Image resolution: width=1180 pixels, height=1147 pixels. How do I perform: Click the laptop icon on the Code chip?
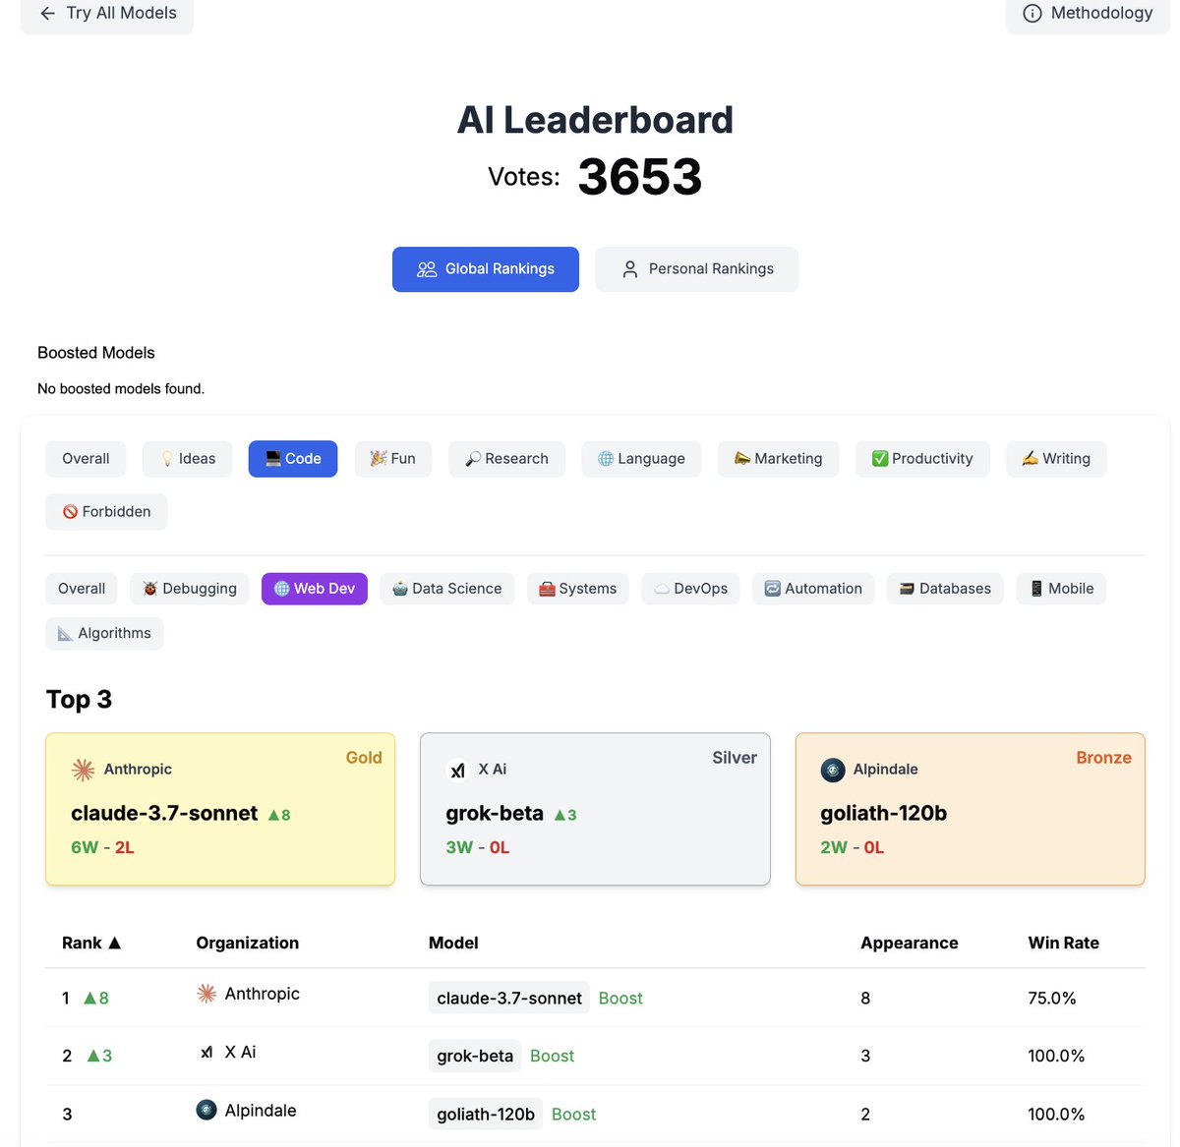click(273, 459)
